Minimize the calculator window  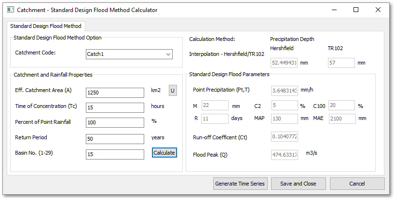point(334,10)
